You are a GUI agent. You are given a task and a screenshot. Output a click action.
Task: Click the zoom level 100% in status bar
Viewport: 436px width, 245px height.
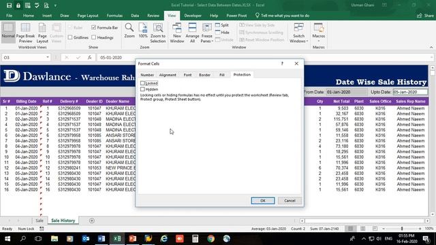pos(429,229)
